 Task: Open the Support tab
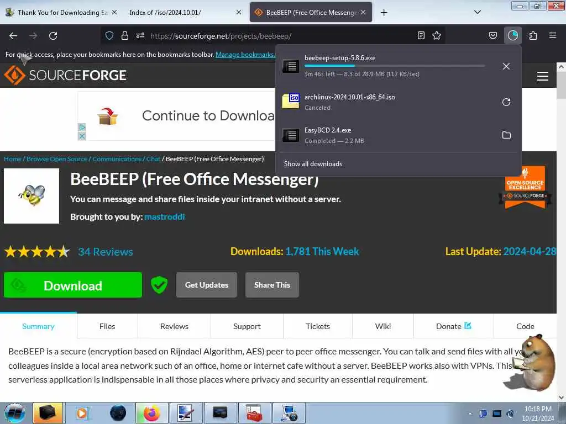coord(247,326)
